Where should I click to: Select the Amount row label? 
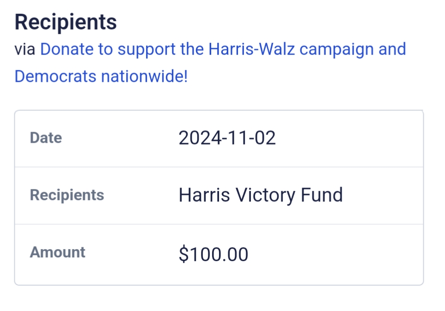[x=57, y=252]
